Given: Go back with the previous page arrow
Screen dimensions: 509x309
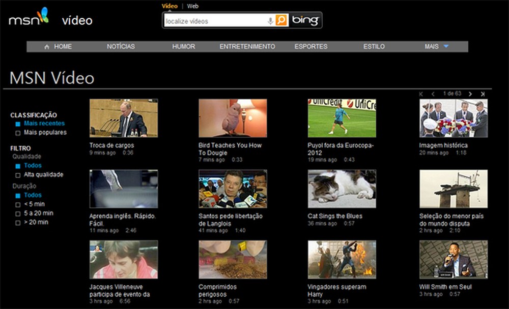Looking at the screenshot, I should coord(433,95).
